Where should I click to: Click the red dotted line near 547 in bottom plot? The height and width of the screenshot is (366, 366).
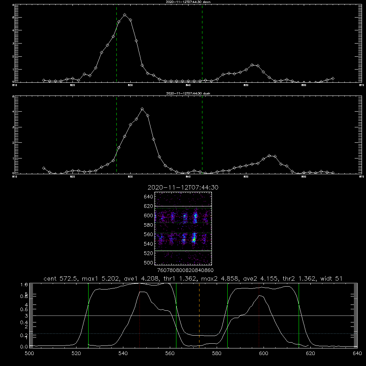pos(139,315)
